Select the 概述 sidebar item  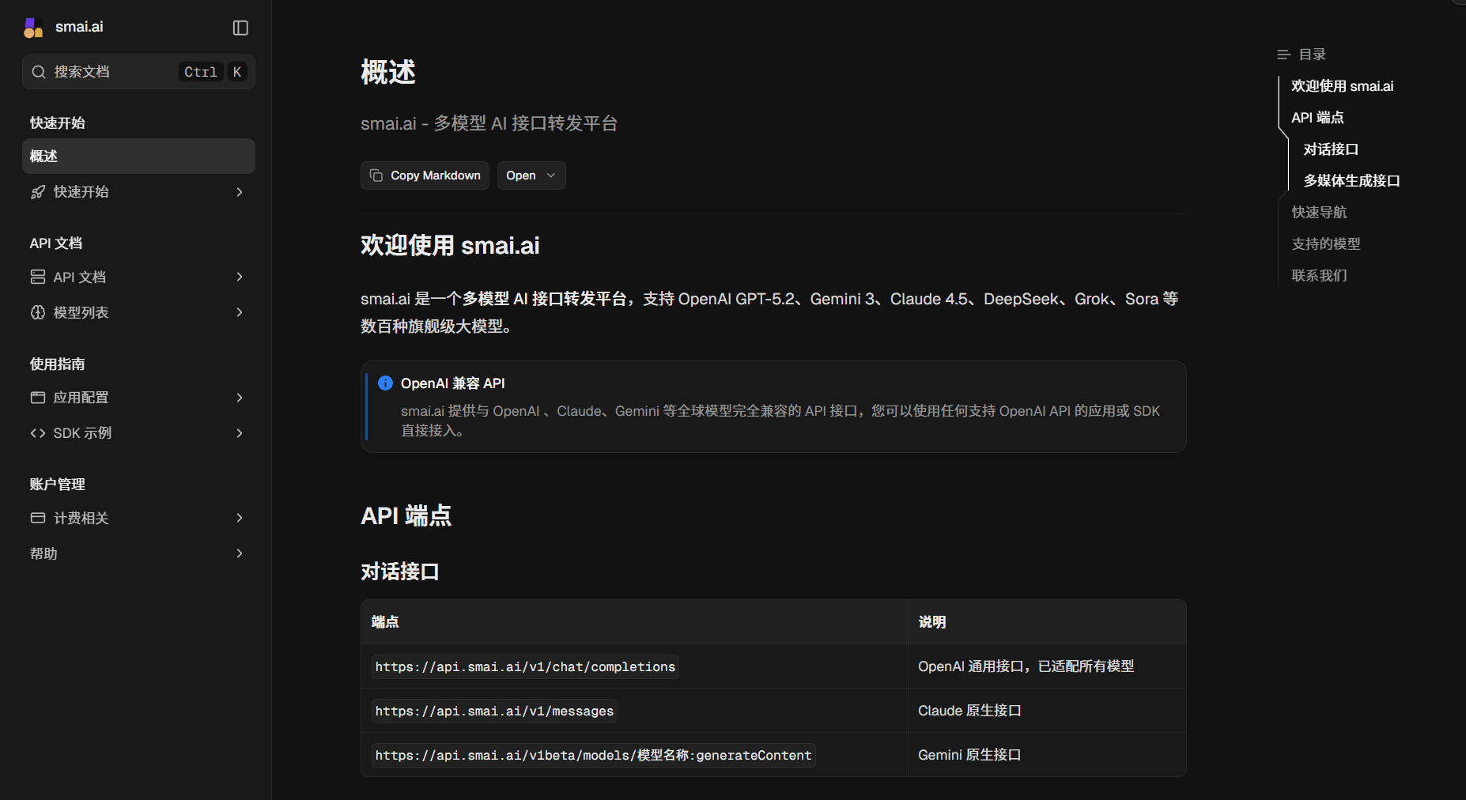coord(138,157)
